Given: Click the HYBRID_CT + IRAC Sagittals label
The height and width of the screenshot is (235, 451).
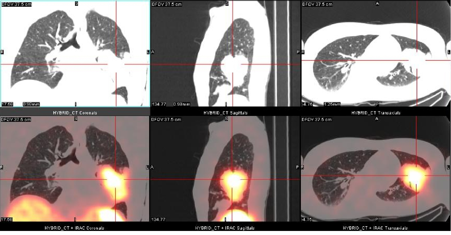Looking at the screenshot, I should point(225,228).
